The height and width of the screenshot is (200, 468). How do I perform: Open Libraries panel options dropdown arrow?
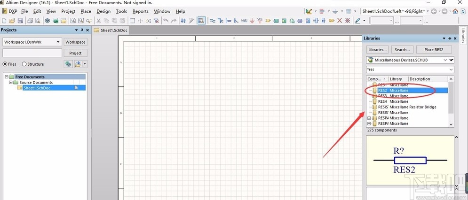tap(444, 38)
